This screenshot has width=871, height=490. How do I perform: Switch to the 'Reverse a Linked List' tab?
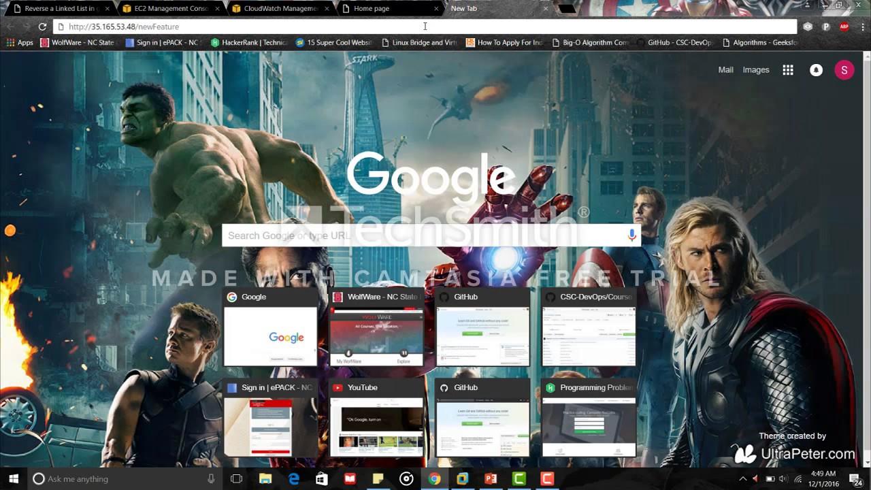[60, 8]
